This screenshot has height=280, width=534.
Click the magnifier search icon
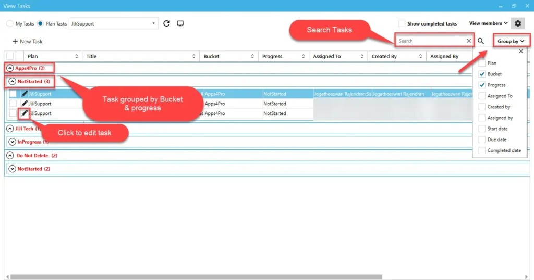pyautogui.click(x=481, y=41)
